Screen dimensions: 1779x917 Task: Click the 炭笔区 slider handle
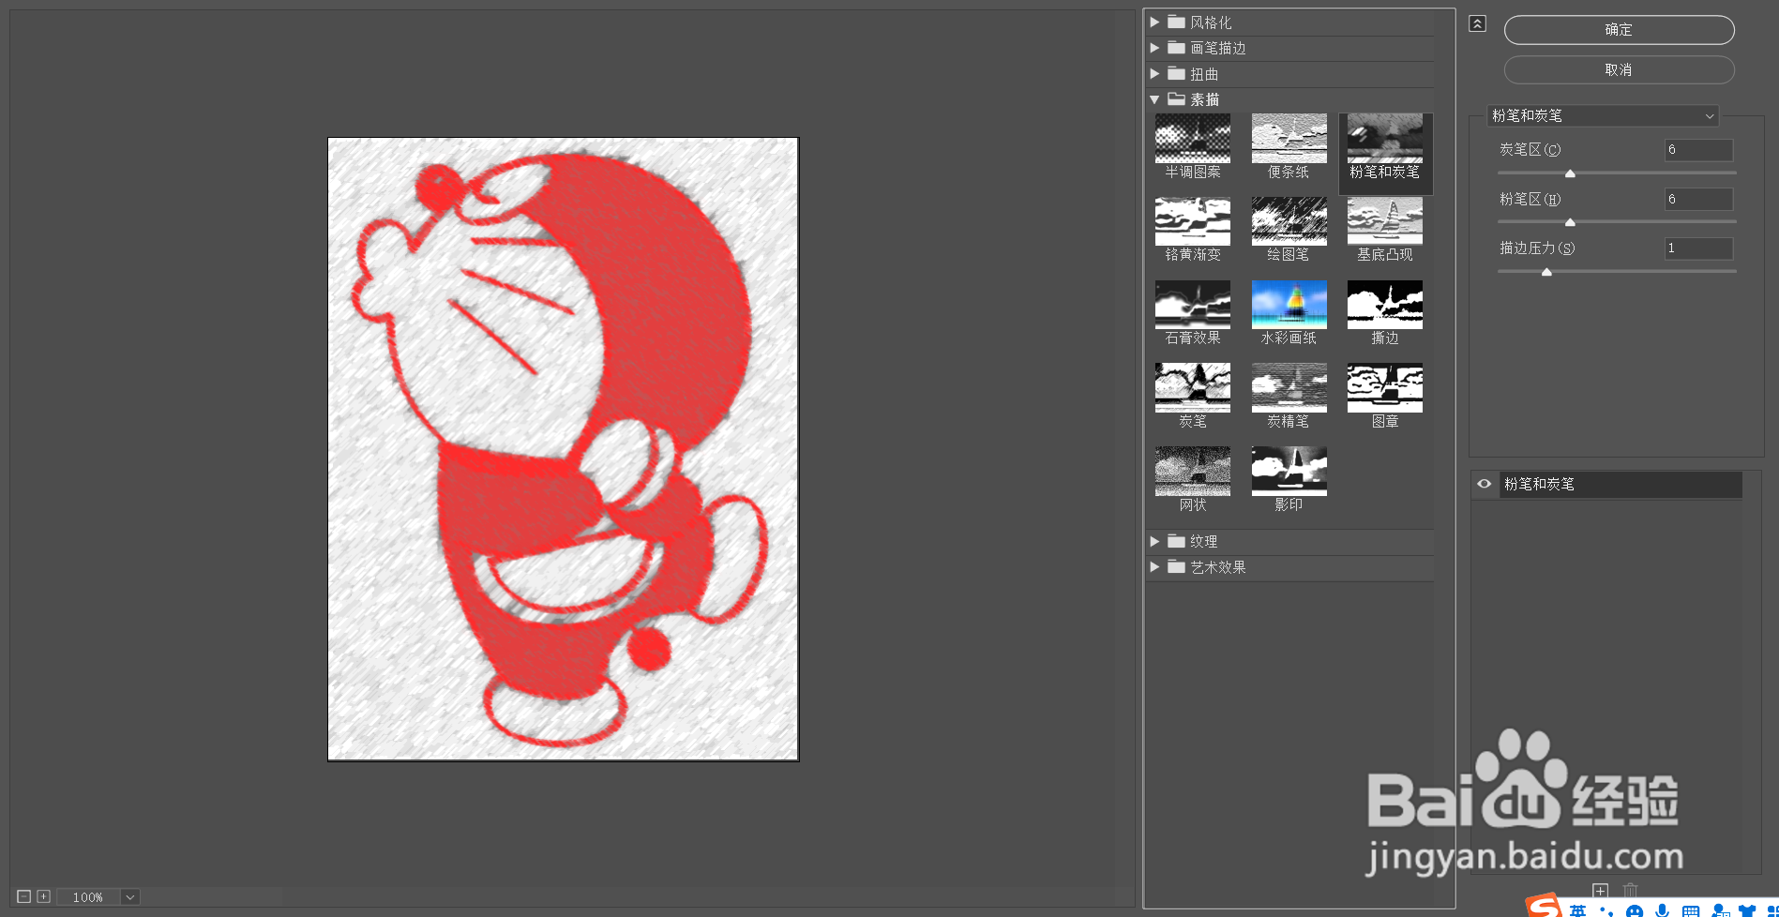pos(1570,173)
